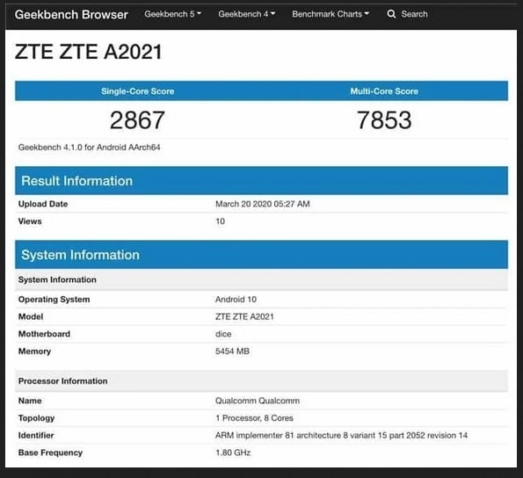Select the Processor Information subheader row
This screenshot has width=523, height=478.
262,381
